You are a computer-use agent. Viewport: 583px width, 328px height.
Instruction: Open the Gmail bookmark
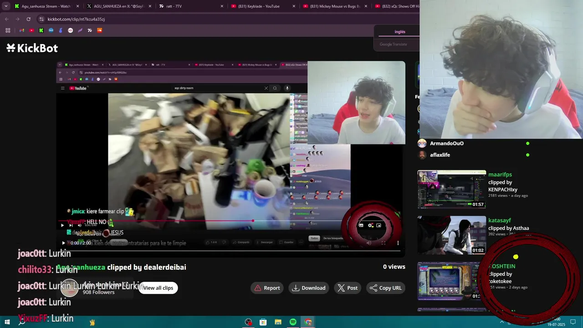(21, 31)
